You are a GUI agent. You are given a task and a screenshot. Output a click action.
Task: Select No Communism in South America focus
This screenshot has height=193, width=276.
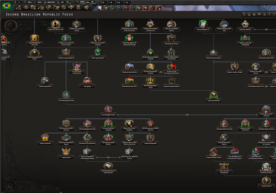pyautogui.click(x=150, y=125)
